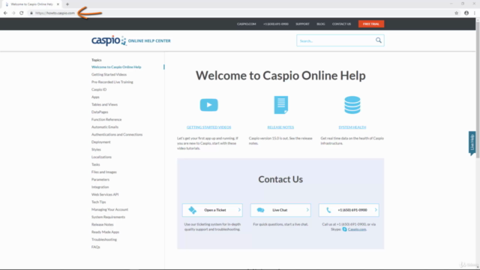480x270 pixels.
Task: Open the Live Help side tab
Action: coord(472,142)
